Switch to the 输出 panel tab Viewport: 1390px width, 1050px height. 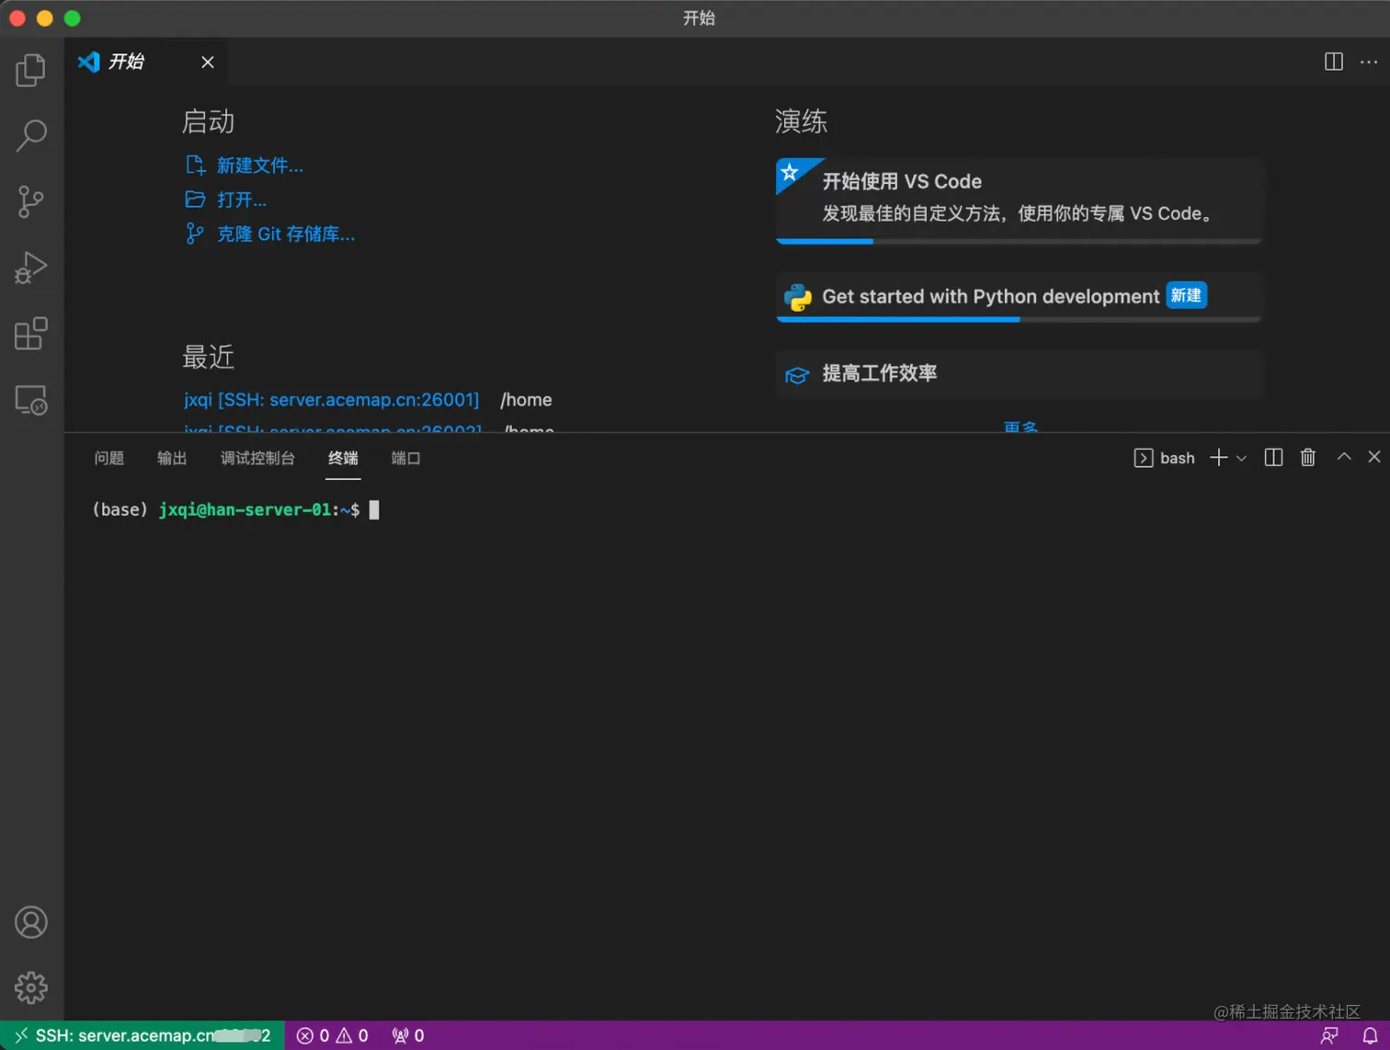click(x=172, y=458)
